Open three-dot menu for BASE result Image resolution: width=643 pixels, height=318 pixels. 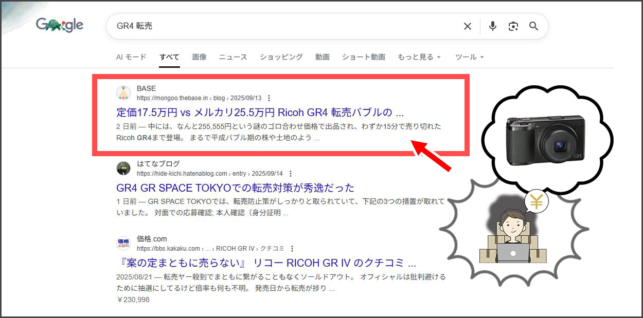tap(269, 98)
